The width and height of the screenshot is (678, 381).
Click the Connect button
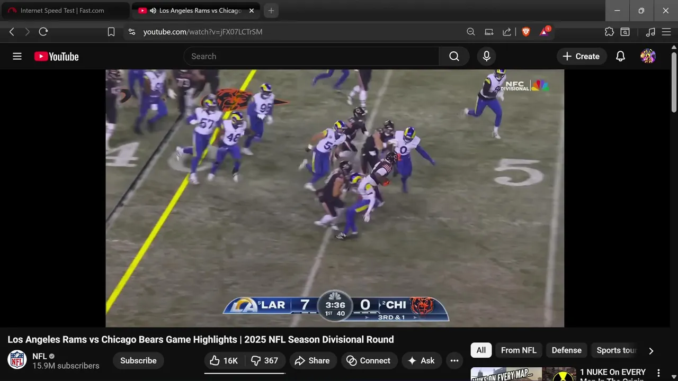[x=369, y=360]
